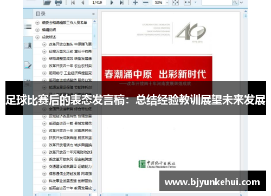The width and height of the screenshot is (271, 196).
Task: Click contents panel scroll-down arrow
Action: (94, 190)
